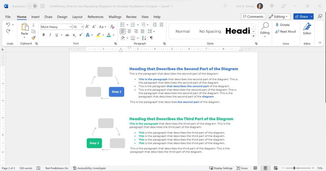This screenshot has height=171, width=326.
Task: Click the Save icon in title bar
Action: click(43, 6)
